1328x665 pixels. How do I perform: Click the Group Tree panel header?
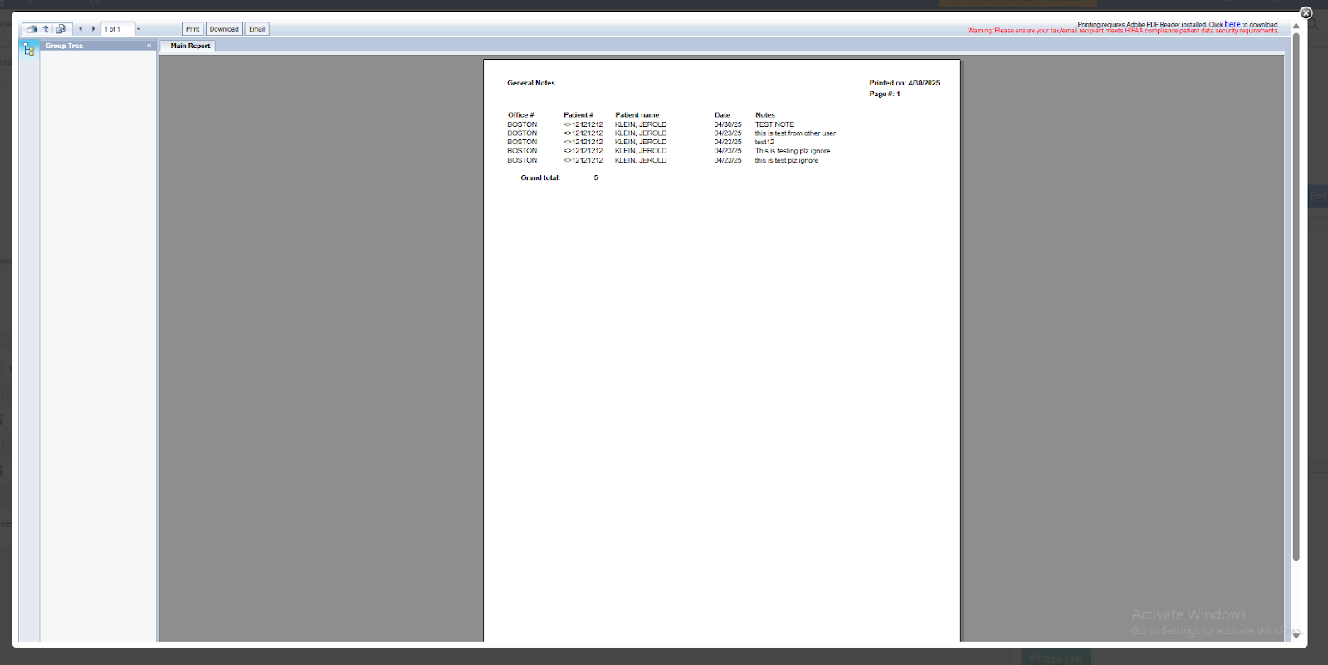pyautogui.click(x=91, y=46)
